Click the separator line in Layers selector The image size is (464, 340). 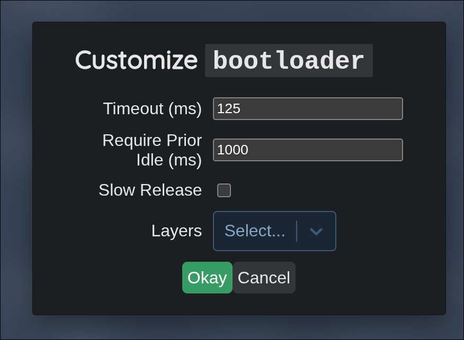click(x=297, y=231)
